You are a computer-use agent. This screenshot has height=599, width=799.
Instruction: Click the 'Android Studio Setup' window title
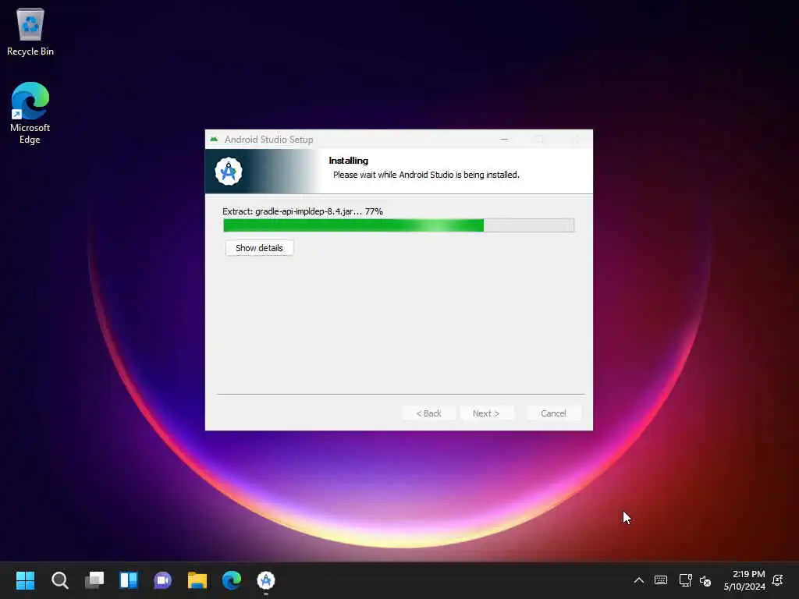point(268,139)
